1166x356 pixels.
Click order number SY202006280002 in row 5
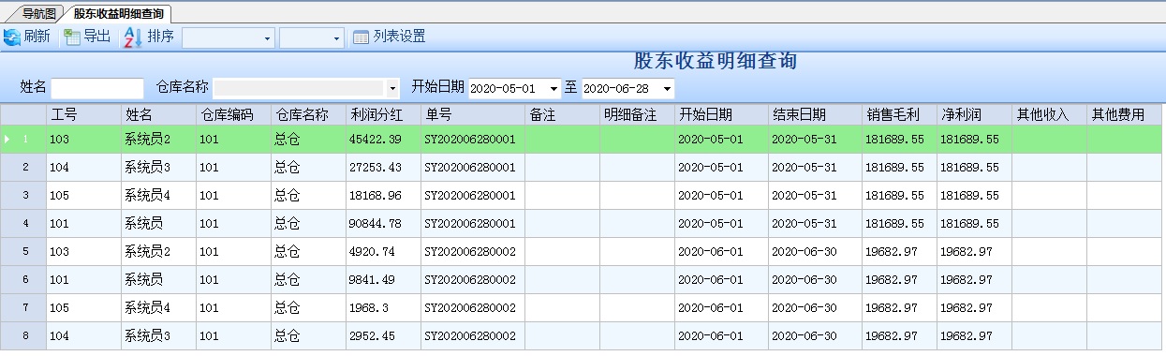coord(470,251)
